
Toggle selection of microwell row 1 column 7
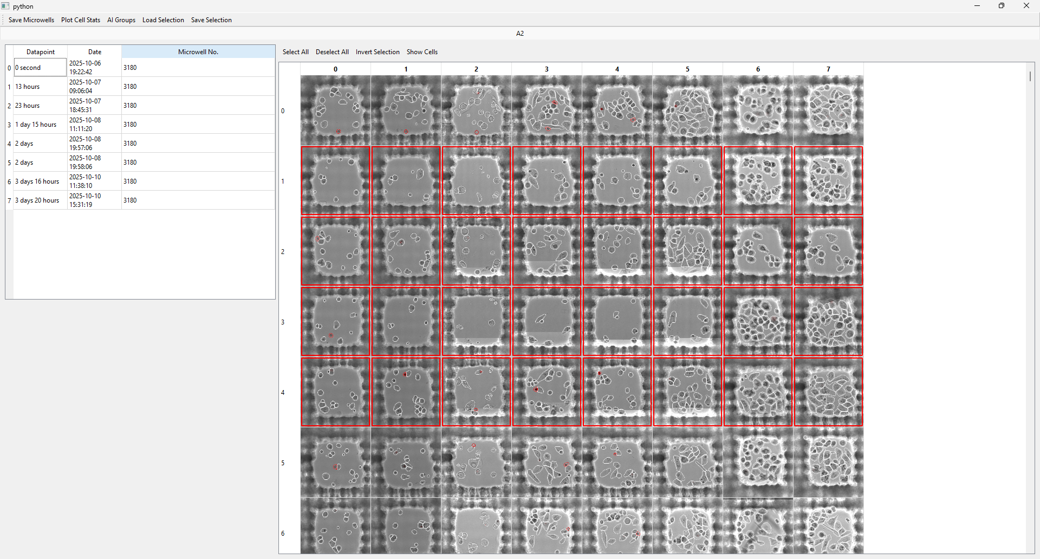829,181
